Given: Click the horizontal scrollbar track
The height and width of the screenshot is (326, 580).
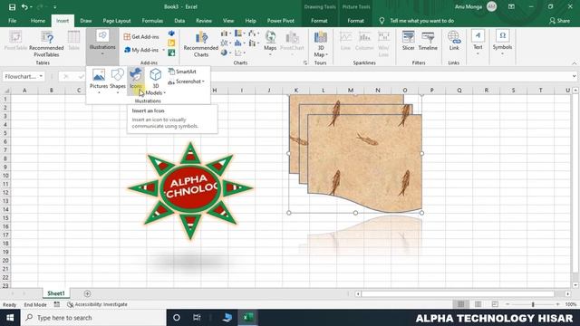Looking at the screenshot, I should 458,293.
